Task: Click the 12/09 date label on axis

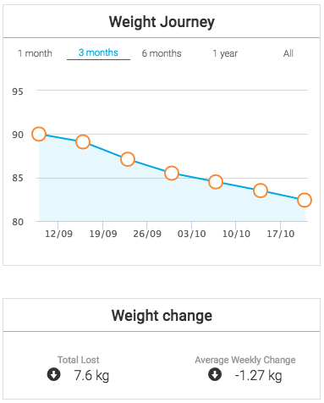Action: (x=58, y=234)
